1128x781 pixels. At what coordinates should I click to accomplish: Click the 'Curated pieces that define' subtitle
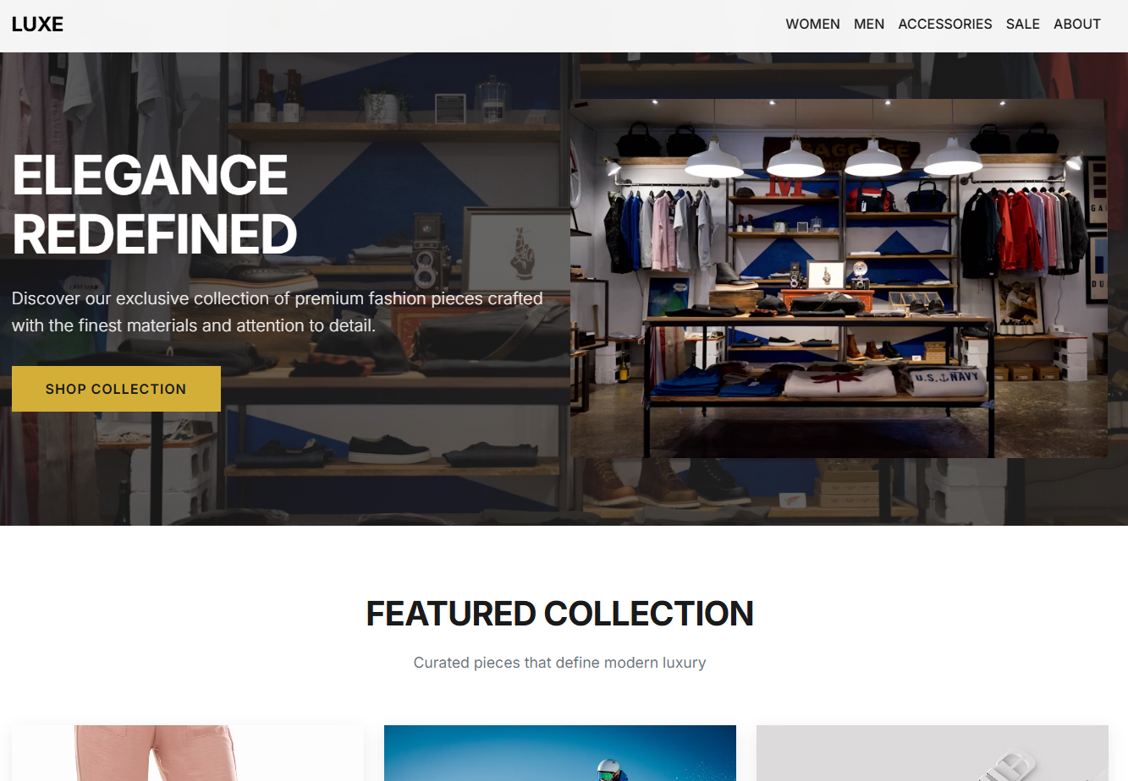click(559, 663)
